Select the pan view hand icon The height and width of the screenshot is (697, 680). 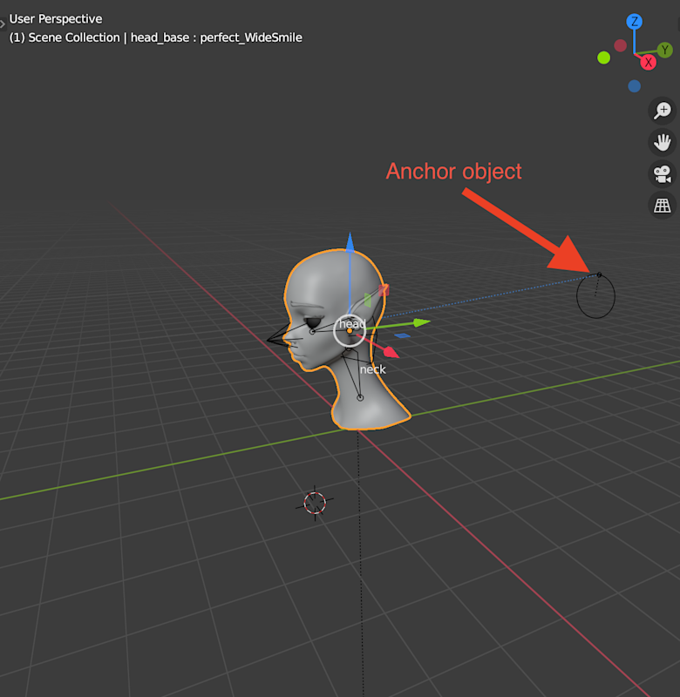tap(663, 142)
